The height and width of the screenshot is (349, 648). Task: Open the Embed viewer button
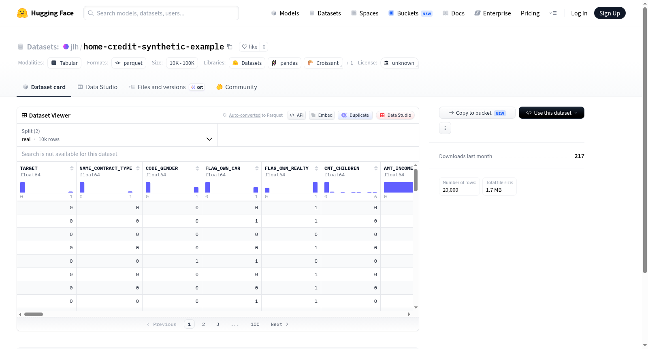[x=322, y=115]
